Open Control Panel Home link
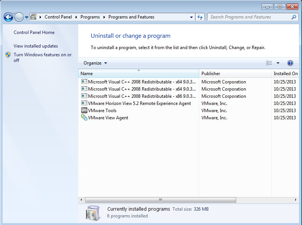This screenshot has width=302, height=225. coord(34,32)
